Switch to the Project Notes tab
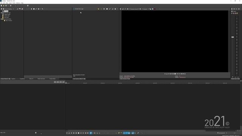 click(53, 79)
